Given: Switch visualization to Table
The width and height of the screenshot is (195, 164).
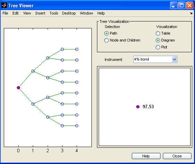Looking at the screenshot, I should pyautogui.click(x=163, y=34).
